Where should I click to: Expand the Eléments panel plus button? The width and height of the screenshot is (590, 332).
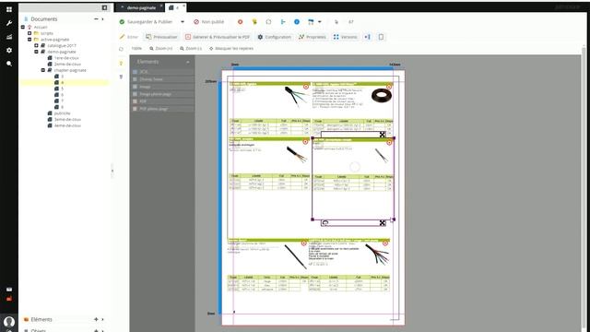[96, 319]
